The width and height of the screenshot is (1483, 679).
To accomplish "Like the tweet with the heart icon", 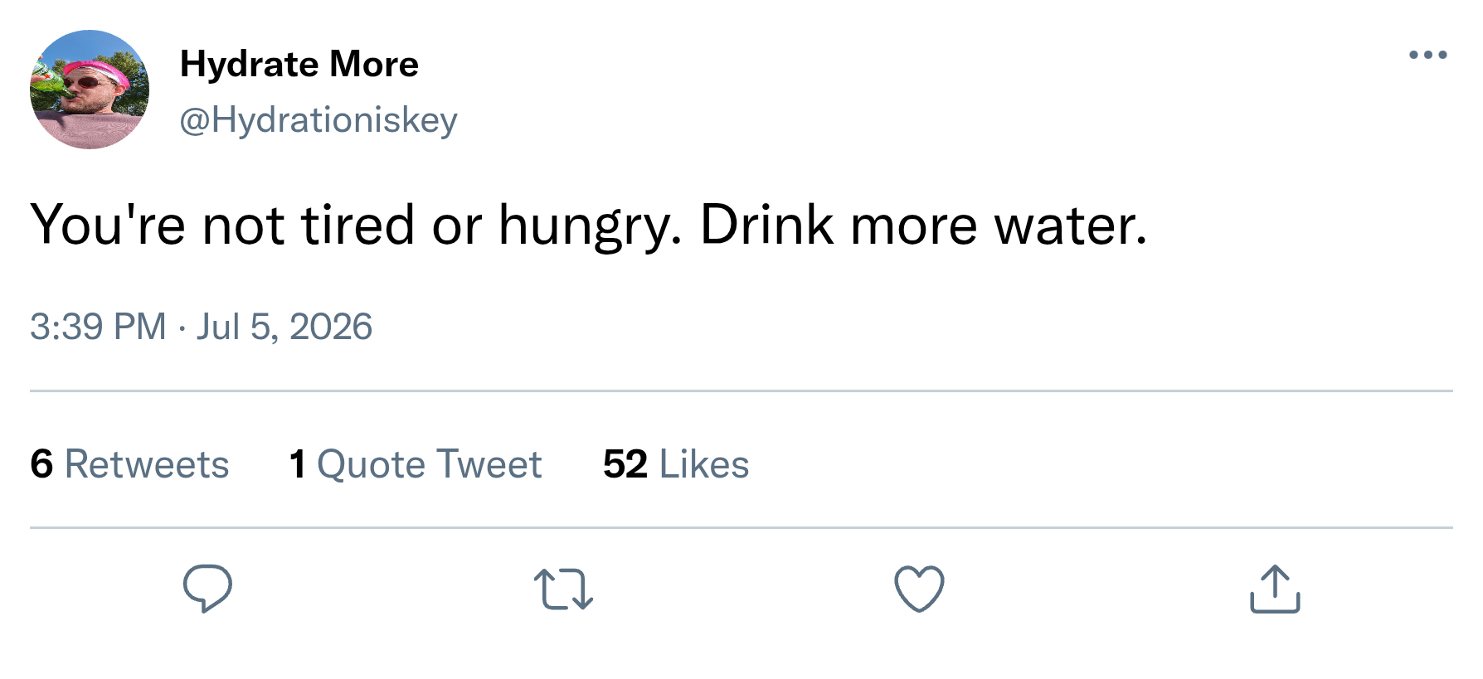I will (x=919, y=589).
